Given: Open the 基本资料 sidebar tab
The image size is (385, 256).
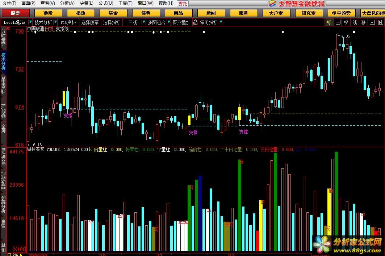Looking at the screenshot, I should tap(3, 86).
